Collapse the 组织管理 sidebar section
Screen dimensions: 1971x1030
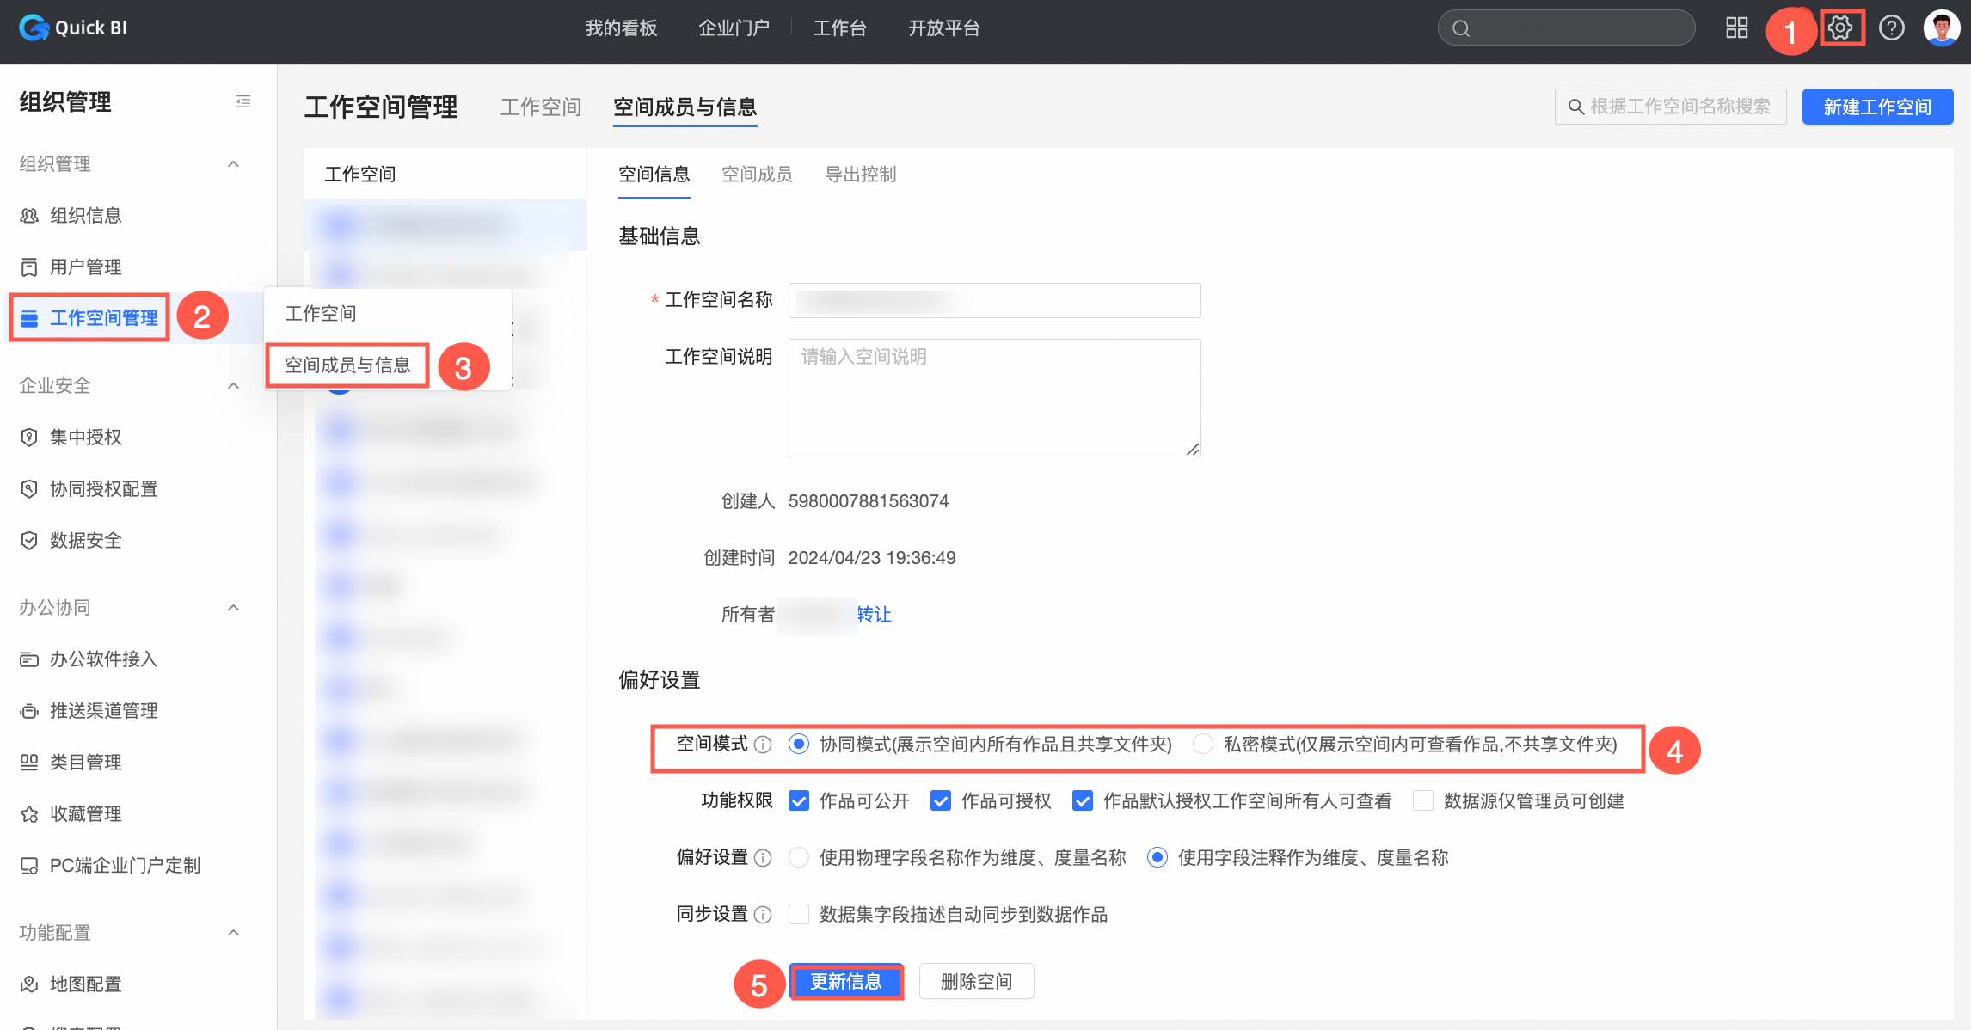(x=233, y=164)
